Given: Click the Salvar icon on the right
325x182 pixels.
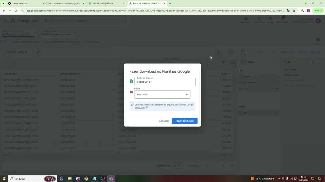Looking at the screenshot, I should (x=318, y=41).
